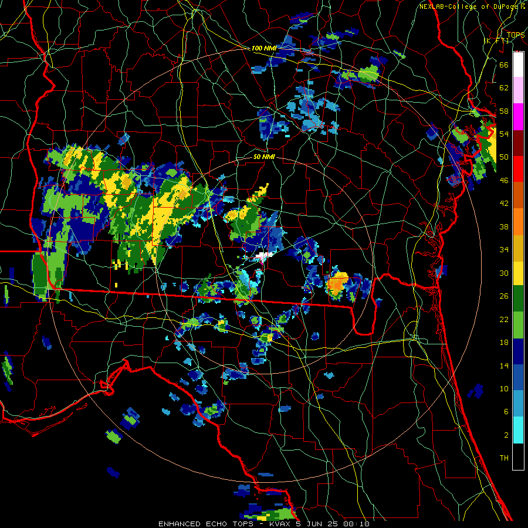Click the '58' legend value
This screenshot has height=528, width=528.
pyautogui.click(x=504, y=111)
